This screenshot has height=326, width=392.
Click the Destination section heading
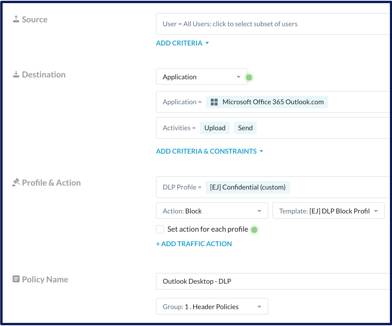pyautogui.click(x=44, y=75)
